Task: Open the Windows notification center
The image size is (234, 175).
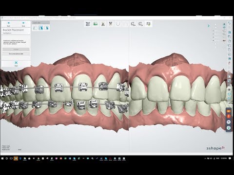Action: [x=230, y=158]
